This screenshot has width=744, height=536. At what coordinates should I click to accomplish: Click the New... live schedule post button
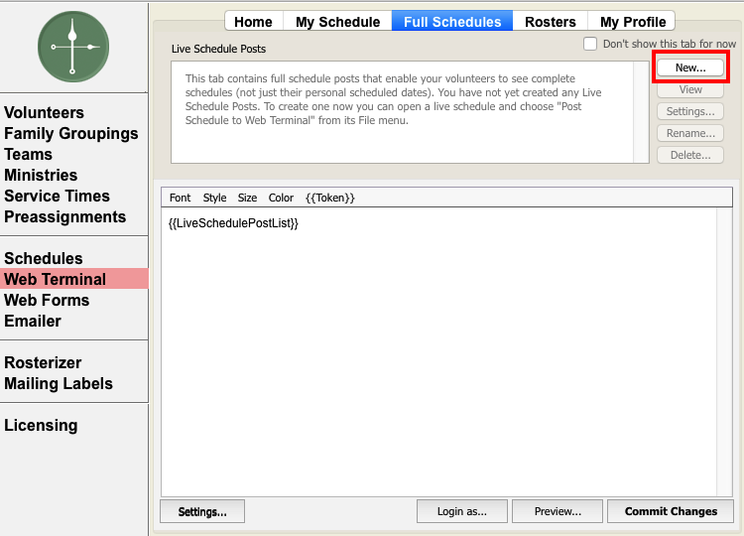point(690,67)
